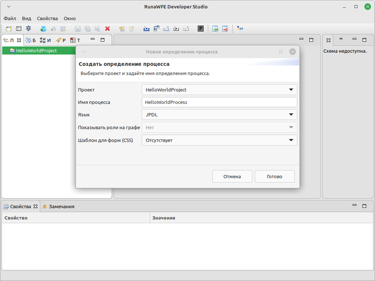Viewport: 375px width, 281px height.
Task: Click the Готово button
Action: coord(275,176)
